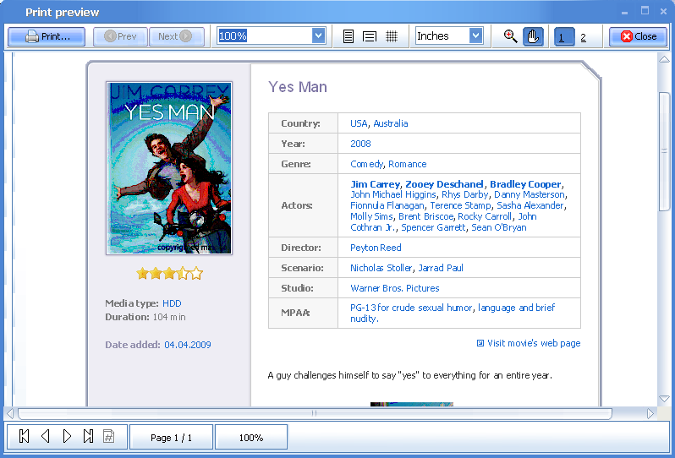Click the Yes Man title heading
Image resolution: width=675 pixels, height=458 pixels.
click(298, 87)
